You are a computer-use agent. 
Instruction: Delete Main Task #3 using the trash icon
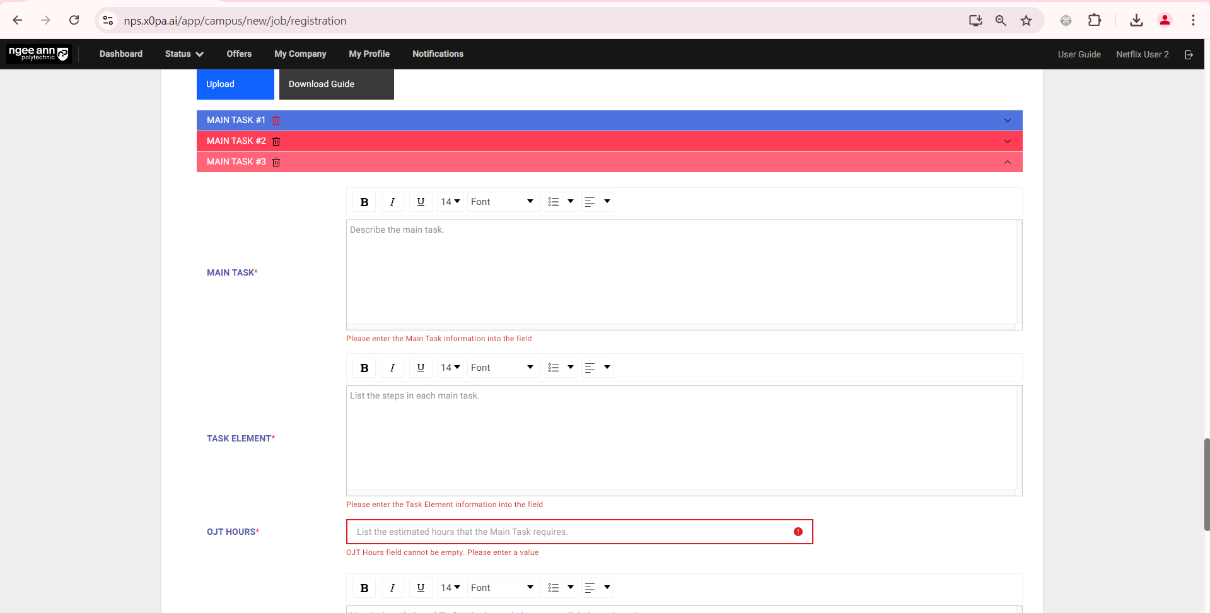point(276,162)
